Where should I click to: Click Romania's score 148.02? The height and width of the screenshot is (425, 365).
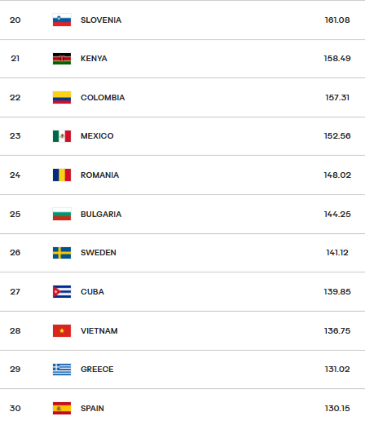coord(337,175)
